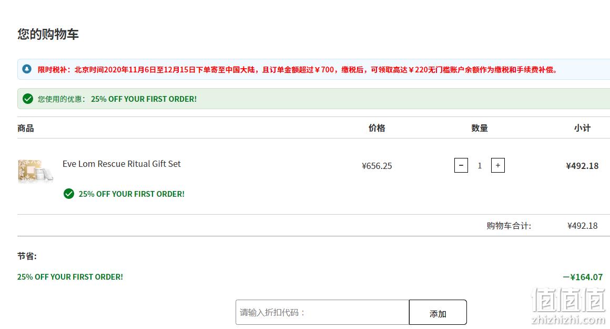Click green checkmark icon in applied-offer banner
The image size is (610, 329).
(28, 99)
